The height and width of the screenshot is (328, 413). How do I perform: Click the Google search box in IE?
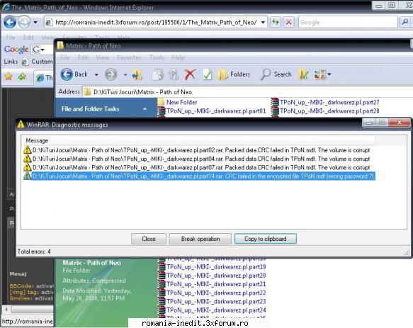pos(348,23)
